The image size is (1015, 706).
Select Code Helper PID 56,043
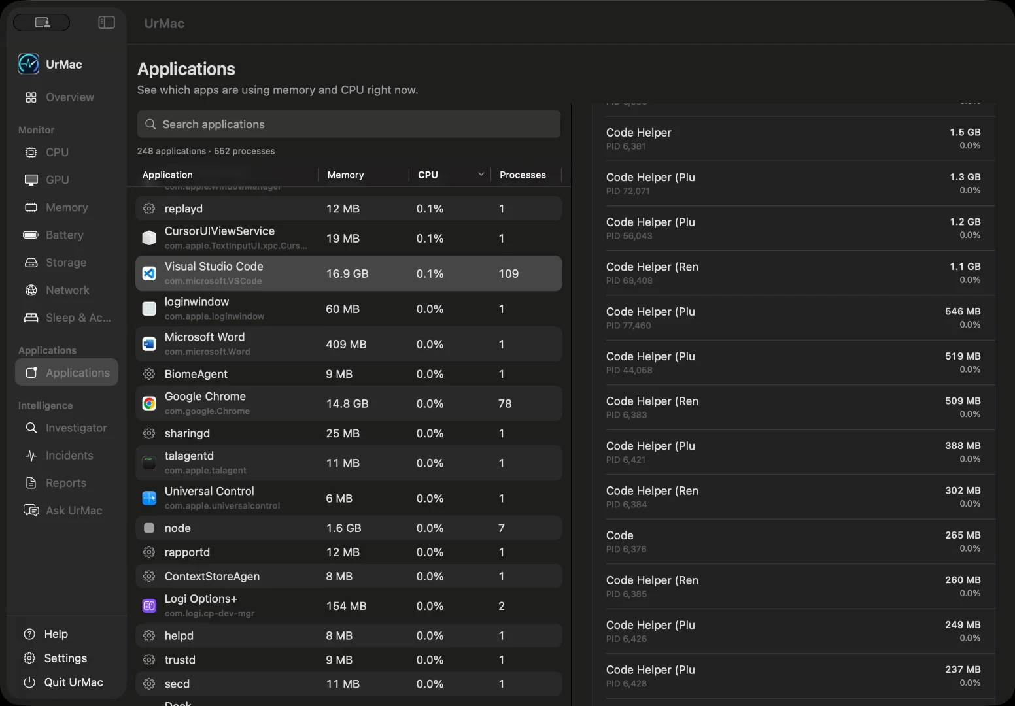click(793, 228)
